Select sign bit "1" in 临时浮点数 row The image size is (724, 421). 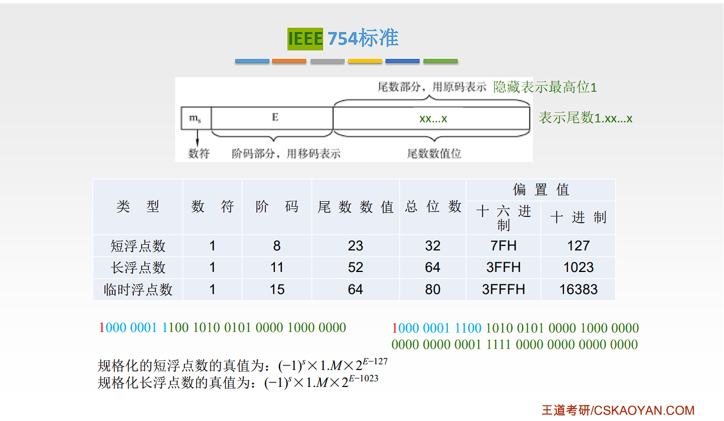tap(213, 290)
